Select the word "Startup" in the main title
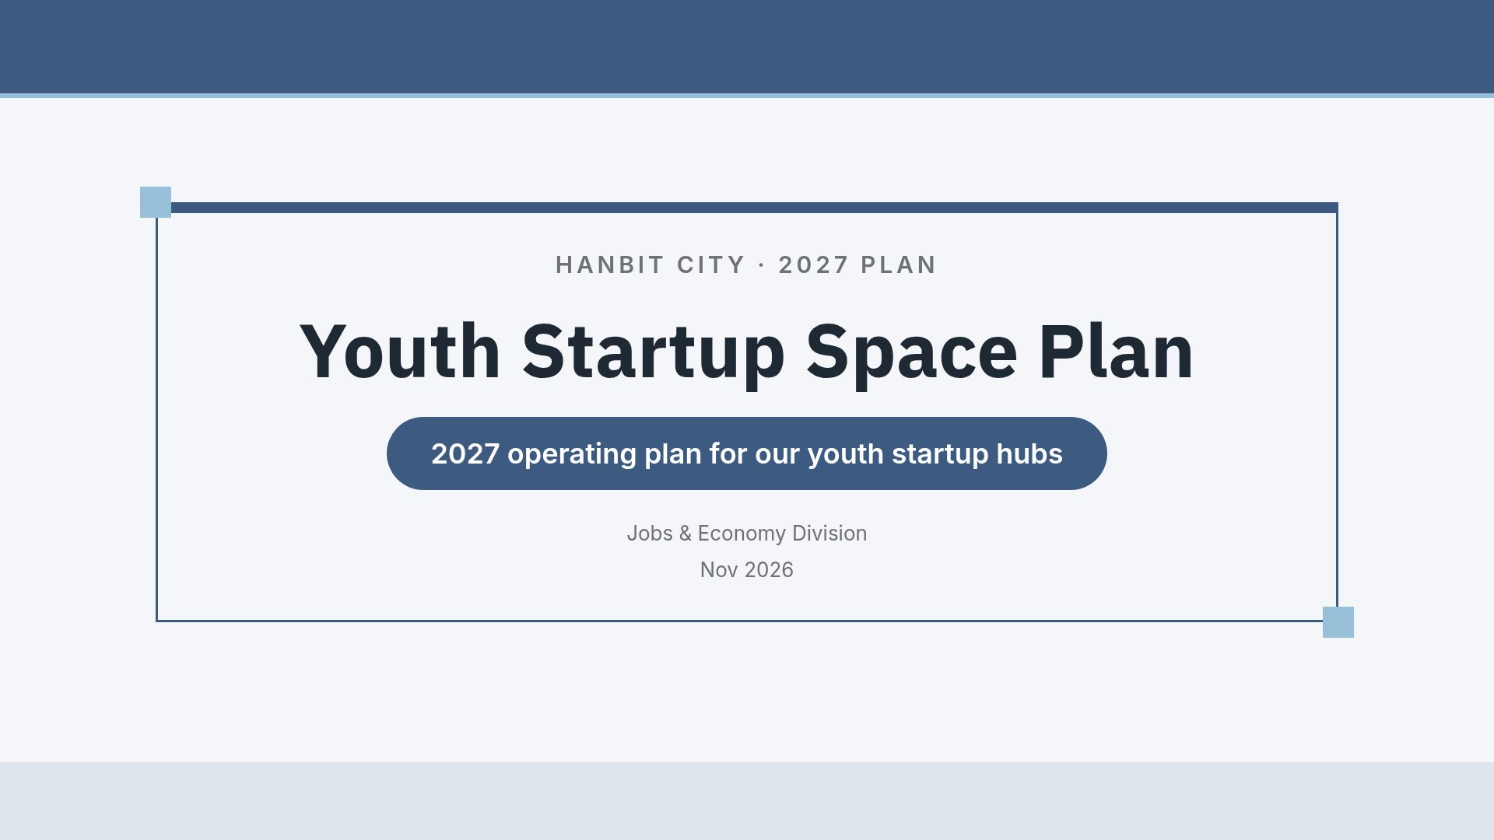The image size is (1494, 840). click(653, 354)
